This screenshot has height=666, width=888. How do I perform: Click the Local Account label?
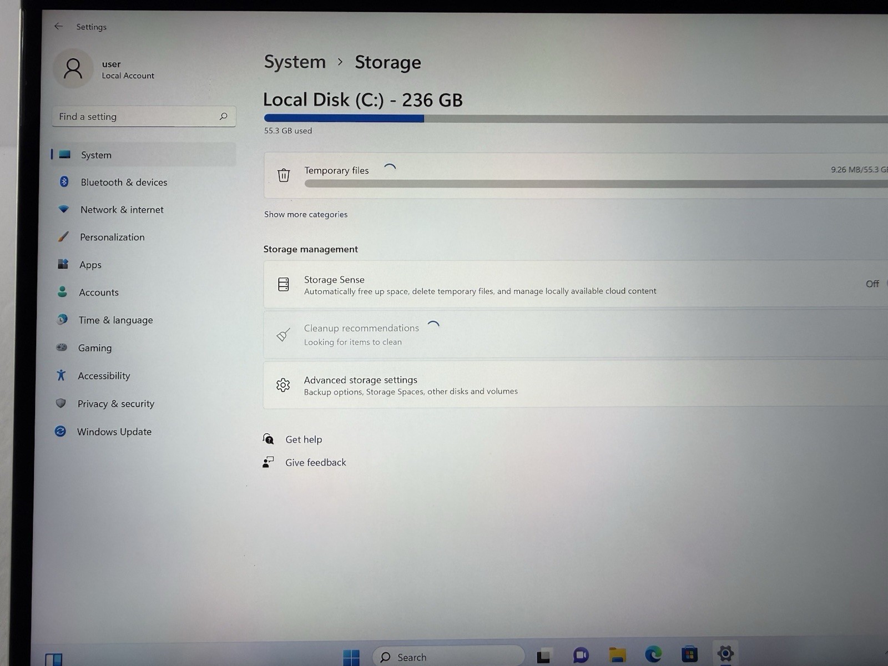pos(128,75)
